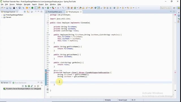Click the Smart Insert status entry

[122, 100]
